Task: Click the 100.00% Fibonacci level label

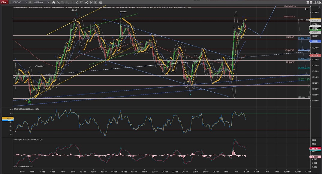Action: point(304,97)
